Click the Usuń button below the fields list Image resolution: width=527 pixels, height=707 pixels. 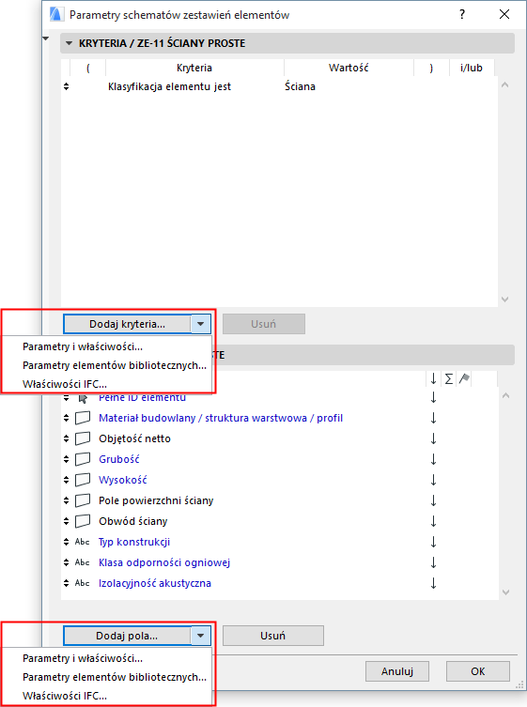(273, 636)
